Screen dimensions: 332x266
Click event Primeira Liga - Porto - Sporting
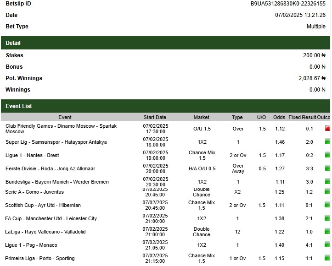pyautogui.click(x=40, y=258)
